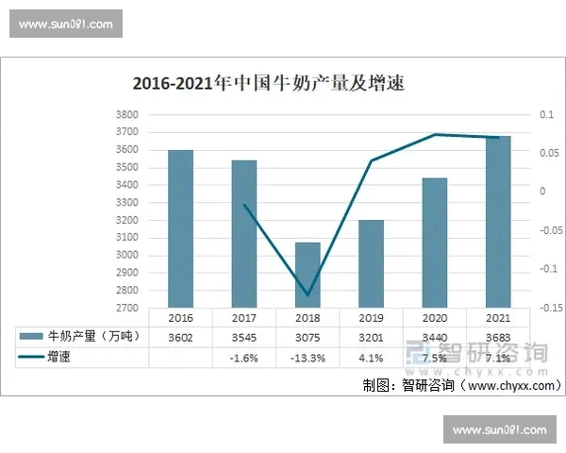Click the 3440 production value cell

pos(435,338)
